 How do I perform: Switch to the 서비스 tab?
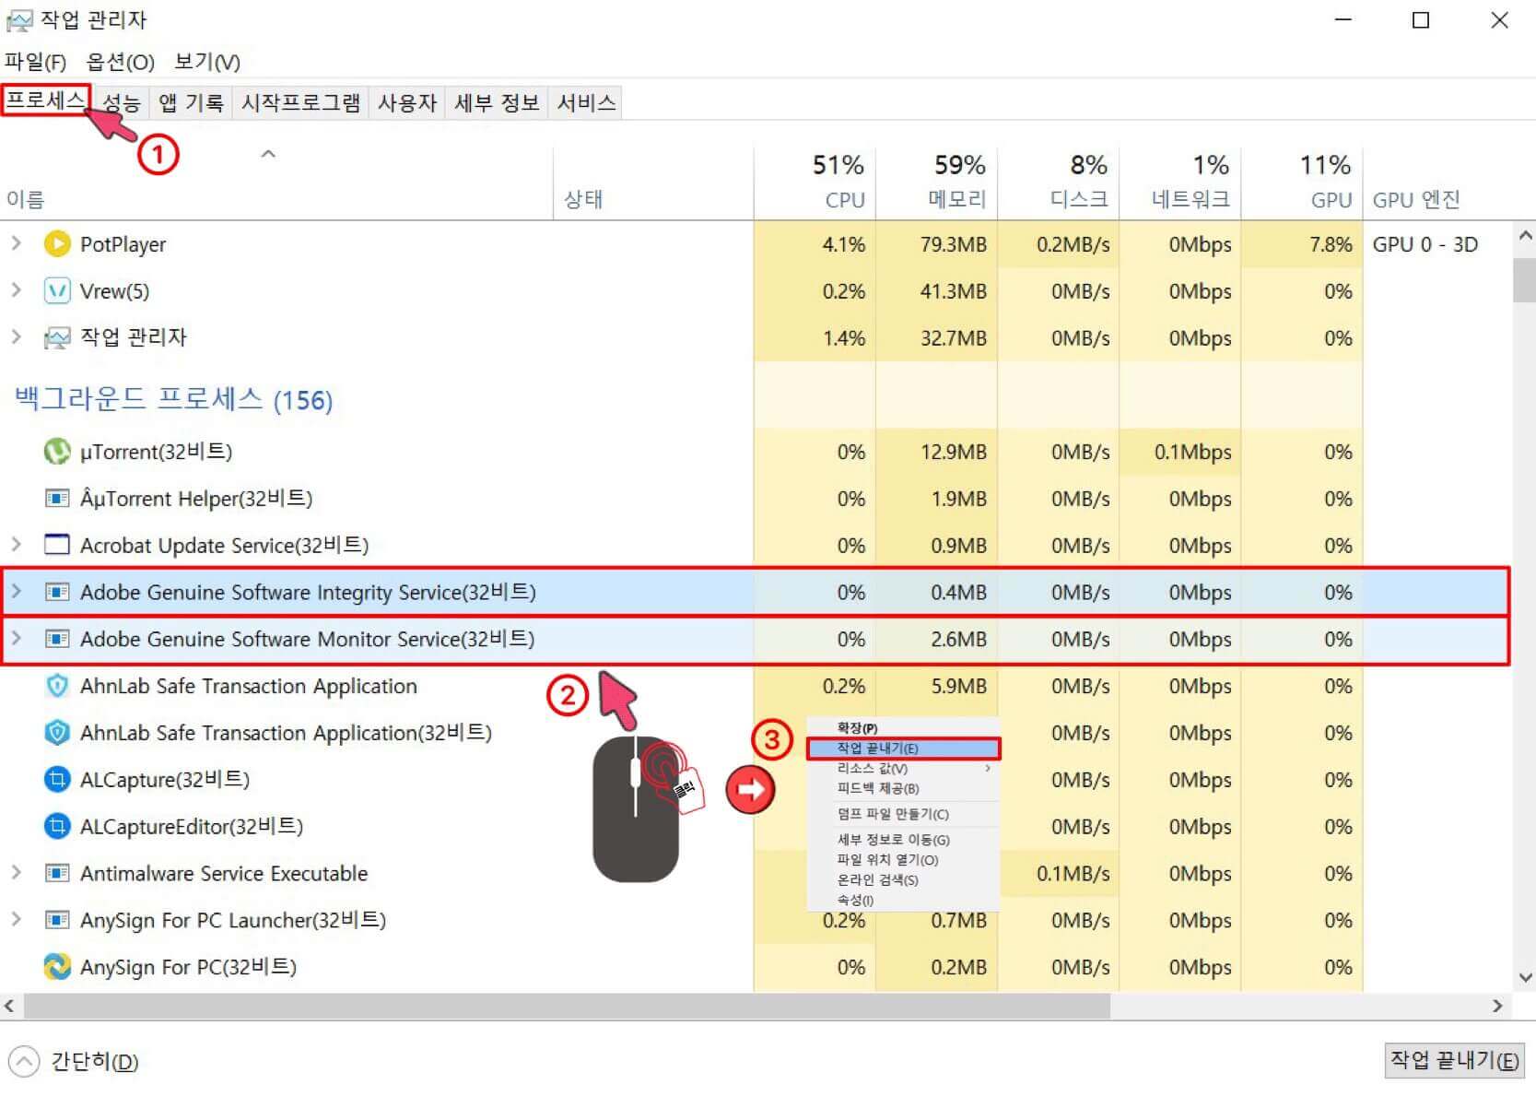[586, 102]
